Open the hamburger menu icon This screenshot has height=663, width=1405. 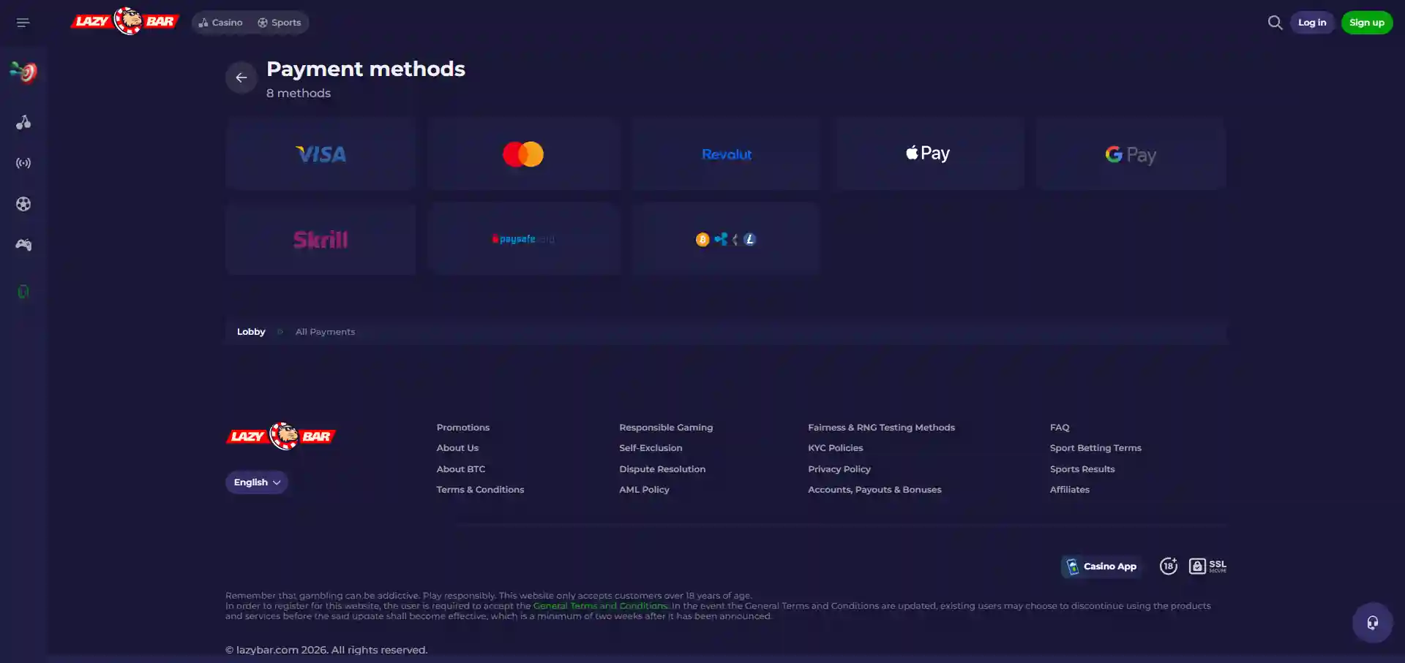tap(23, 23)
